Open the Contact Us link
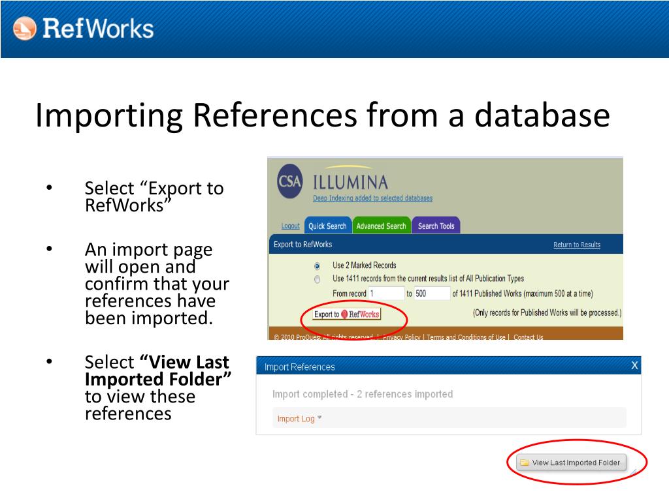The image size is (669, 501). 528,337
